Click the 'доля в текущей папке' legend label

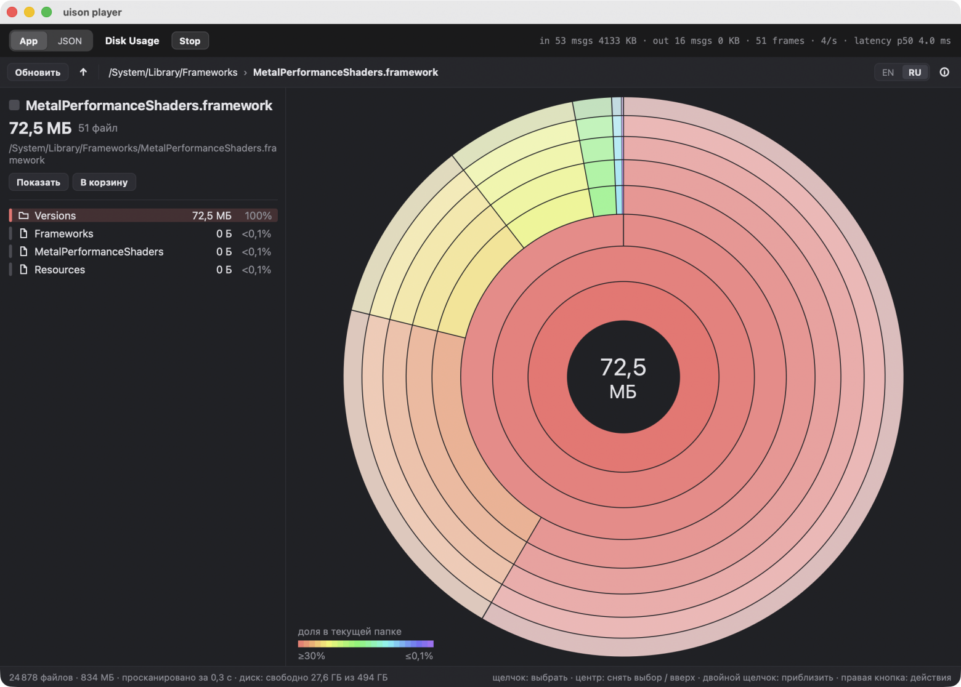[349, 631]
